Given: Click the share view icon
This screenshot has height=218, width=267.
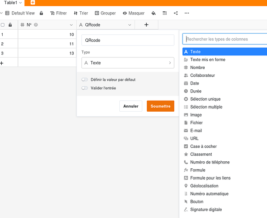Looking at the screenshot, I should (176, 13).
